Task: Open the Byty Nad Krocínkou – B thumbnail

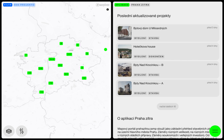Action: [125, 70]
